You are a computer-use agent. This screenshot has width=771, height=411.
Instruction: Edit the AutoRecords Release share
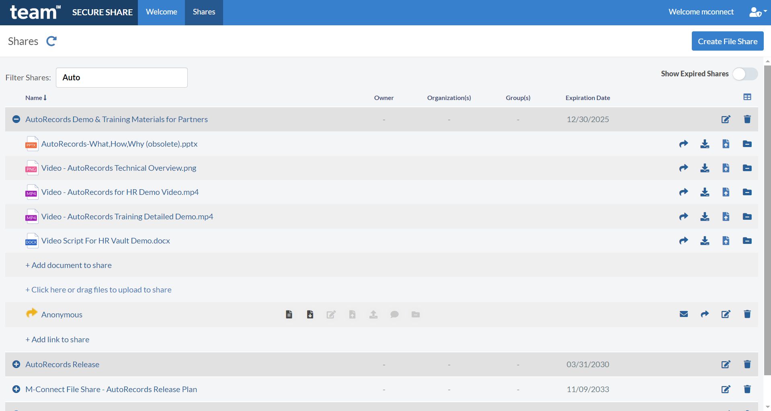click(x=726, y=364)
